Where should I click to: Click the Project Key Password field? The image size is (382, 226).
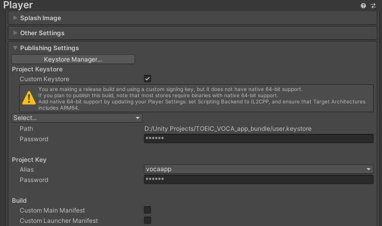click(x=258, y=179)
